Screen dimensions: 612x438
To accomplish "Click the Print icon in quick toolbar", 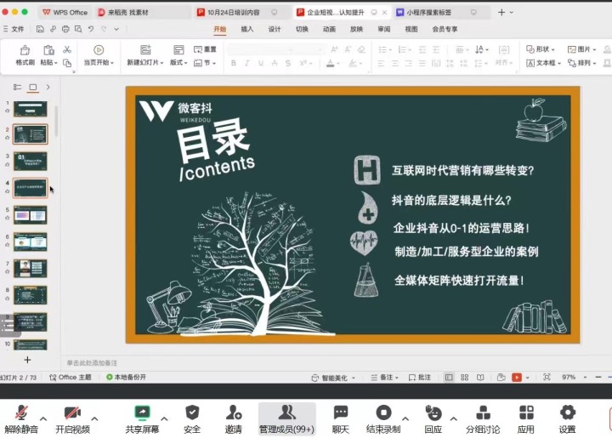I will [x=65, y=29].
